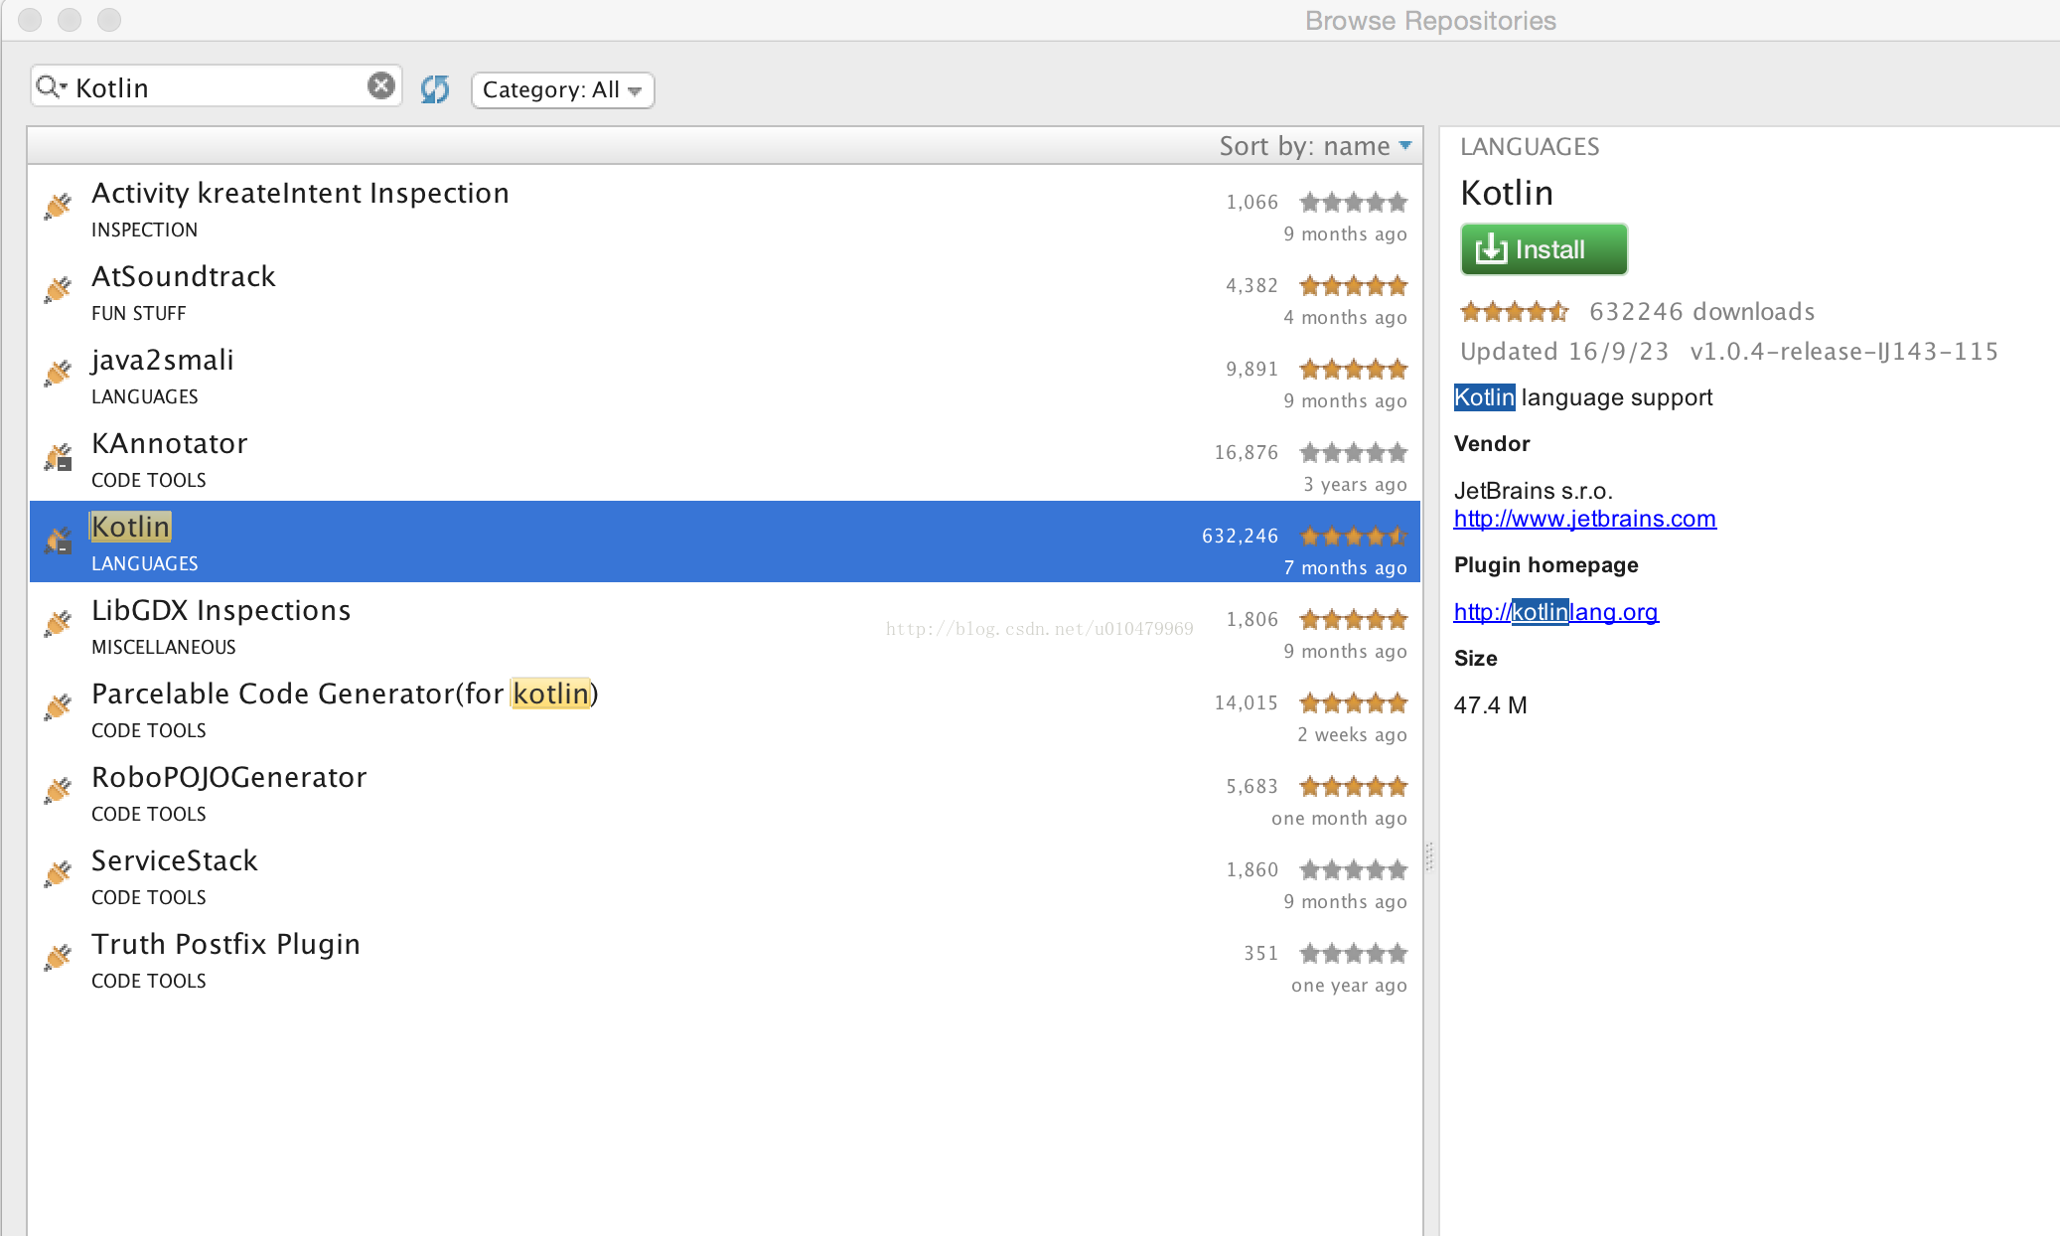Select the java2smali plugin icon
Viewport: 2060px width, 1236px height.
(58, 373)
